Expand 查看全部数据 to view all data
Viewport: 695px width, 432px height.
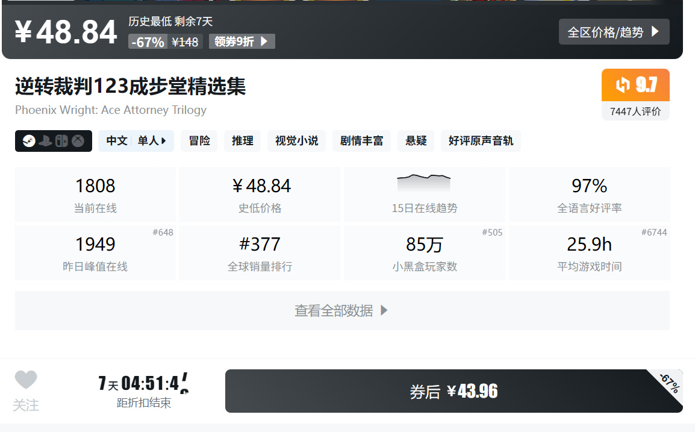coord(342,310)
